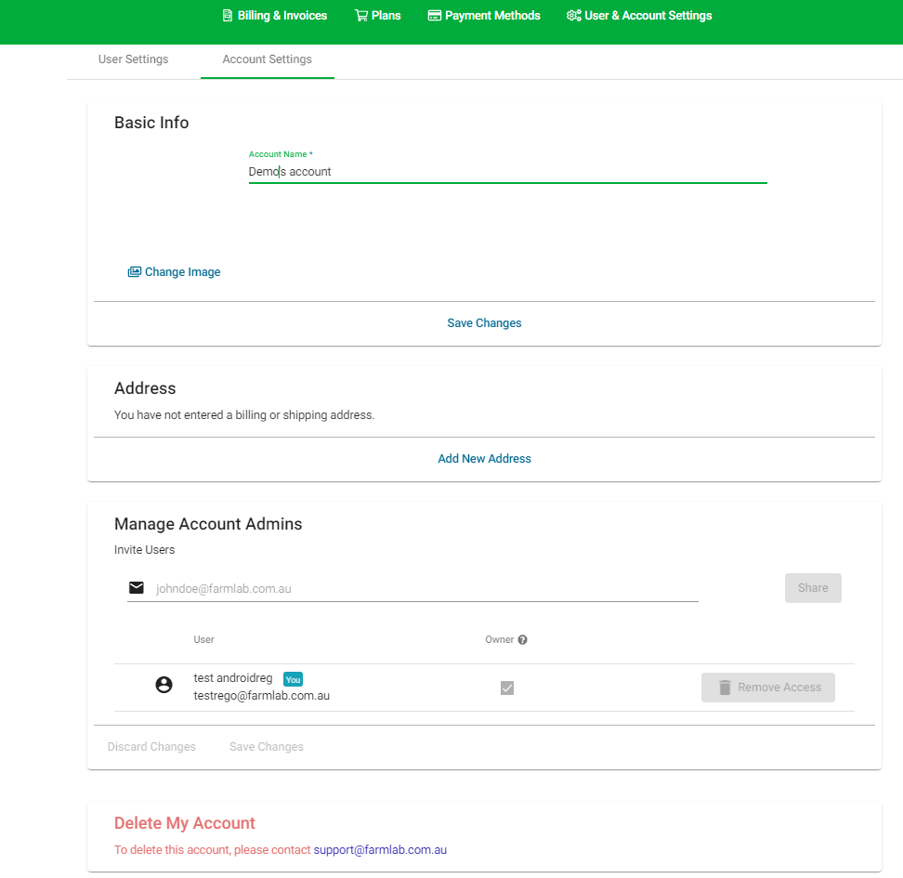Image resolution: width=903 pixels, height=878 pixels.
Task: Click the Change Image picture icon
Action: click(x=135, y=272)
